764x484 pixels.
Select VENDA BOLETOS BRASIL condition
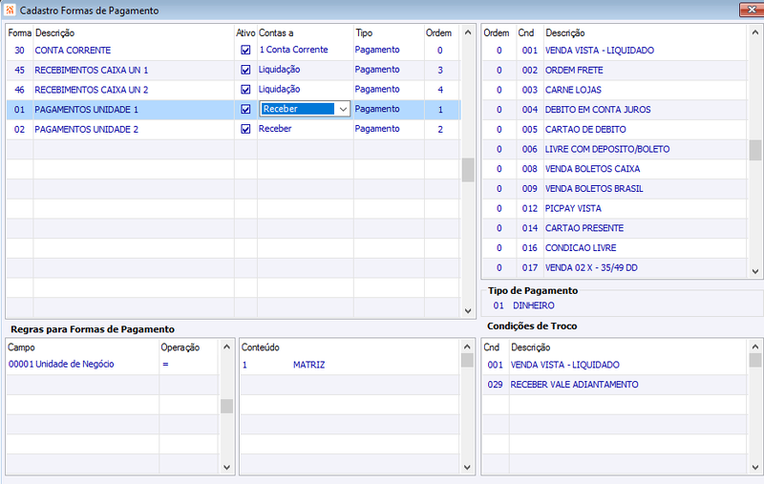coord(594,188)
